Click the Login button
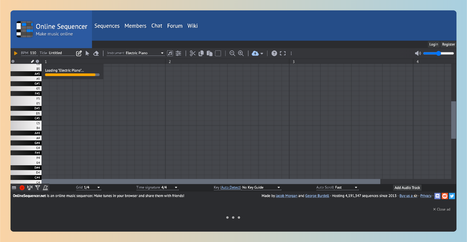This screenshot has width=467, height=242. (x=434, y=44)
